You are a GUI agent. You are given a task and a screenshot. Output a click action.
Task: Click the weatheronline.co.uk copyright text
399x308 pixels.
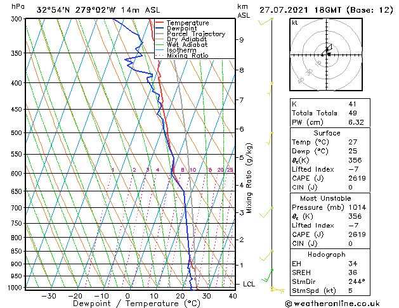(x=332, y=304)
